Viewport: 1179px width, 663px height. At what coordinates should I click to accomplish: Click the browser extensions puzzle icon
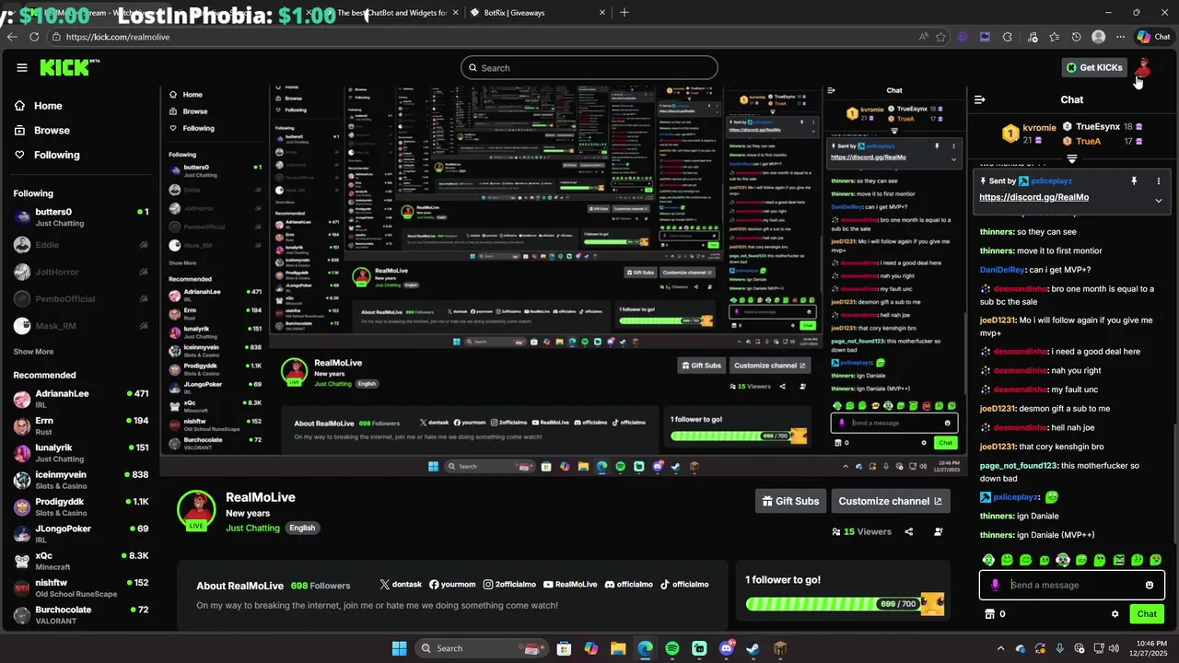1008,37
